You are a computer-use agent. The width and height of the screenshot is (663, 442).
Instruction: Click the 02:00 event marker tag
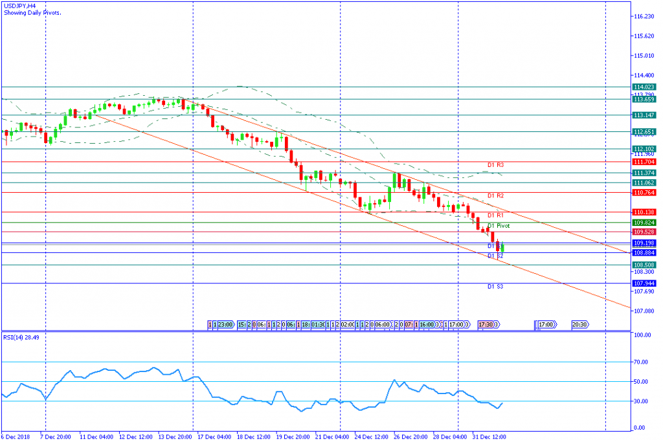point(348,324)
